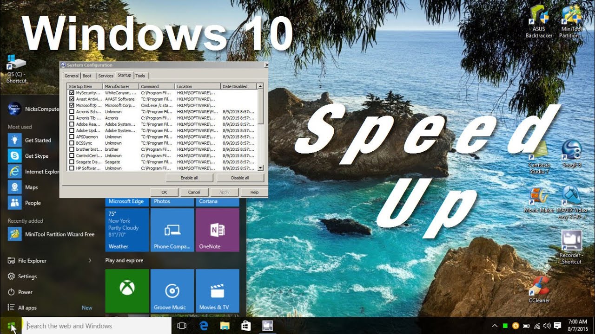Open MAGIX Video easy desktop icon
Image resolution: width=595 pixels, height=334 pixels.
coord(571,203)
